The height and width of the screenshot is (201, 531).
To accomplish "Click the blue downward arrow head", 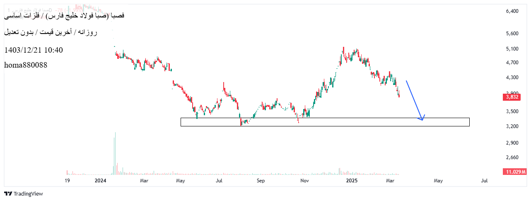I will [x=422, y=119].
